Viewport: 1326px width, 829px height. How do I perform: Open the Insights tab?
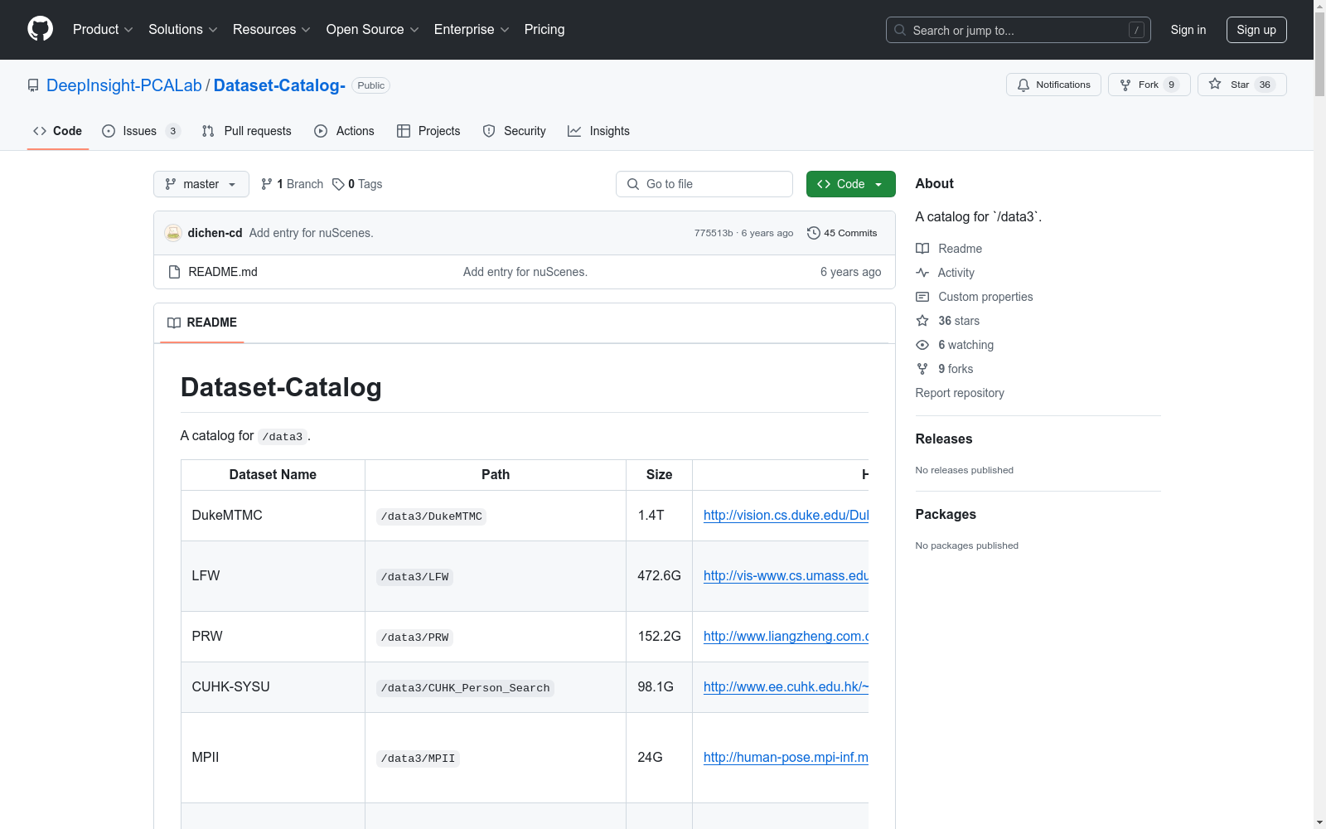click(x=598, y=131)
